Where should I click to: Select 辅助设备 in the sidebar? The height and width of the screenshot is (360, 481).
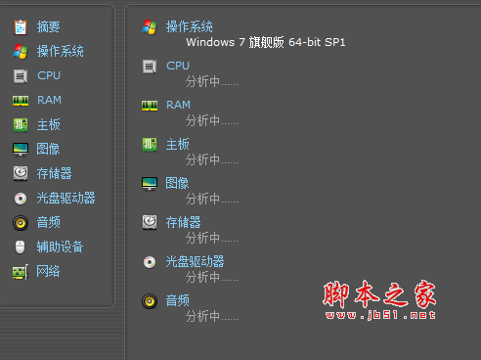(x=60, y=247)
